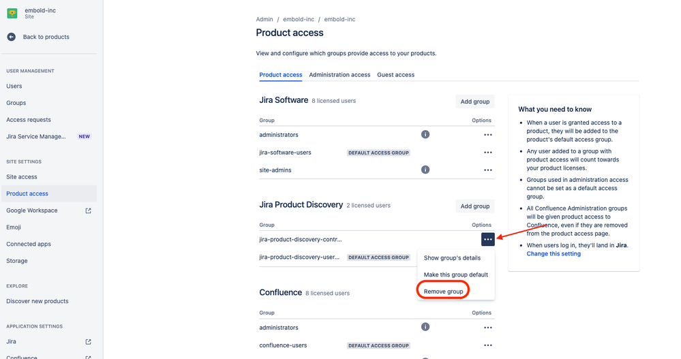Switch to Product access tab
This screenshot has height=359, width=681.
tap(281, 75)
